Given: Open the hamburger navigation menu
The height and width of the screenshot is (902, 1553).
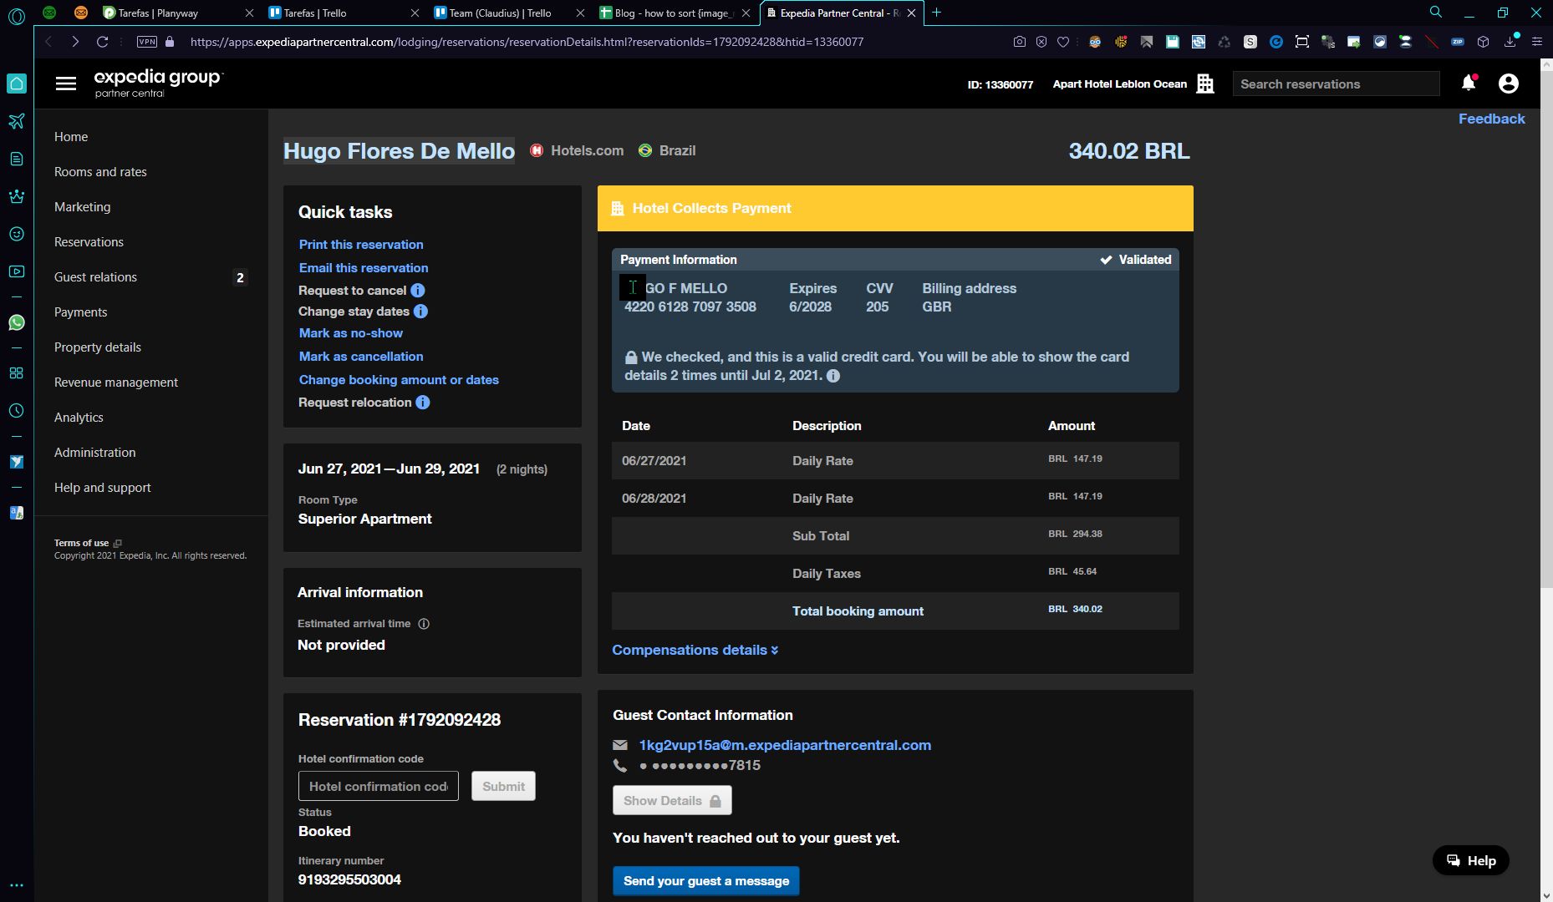Looking at the screenshot, I should (66, 84).
